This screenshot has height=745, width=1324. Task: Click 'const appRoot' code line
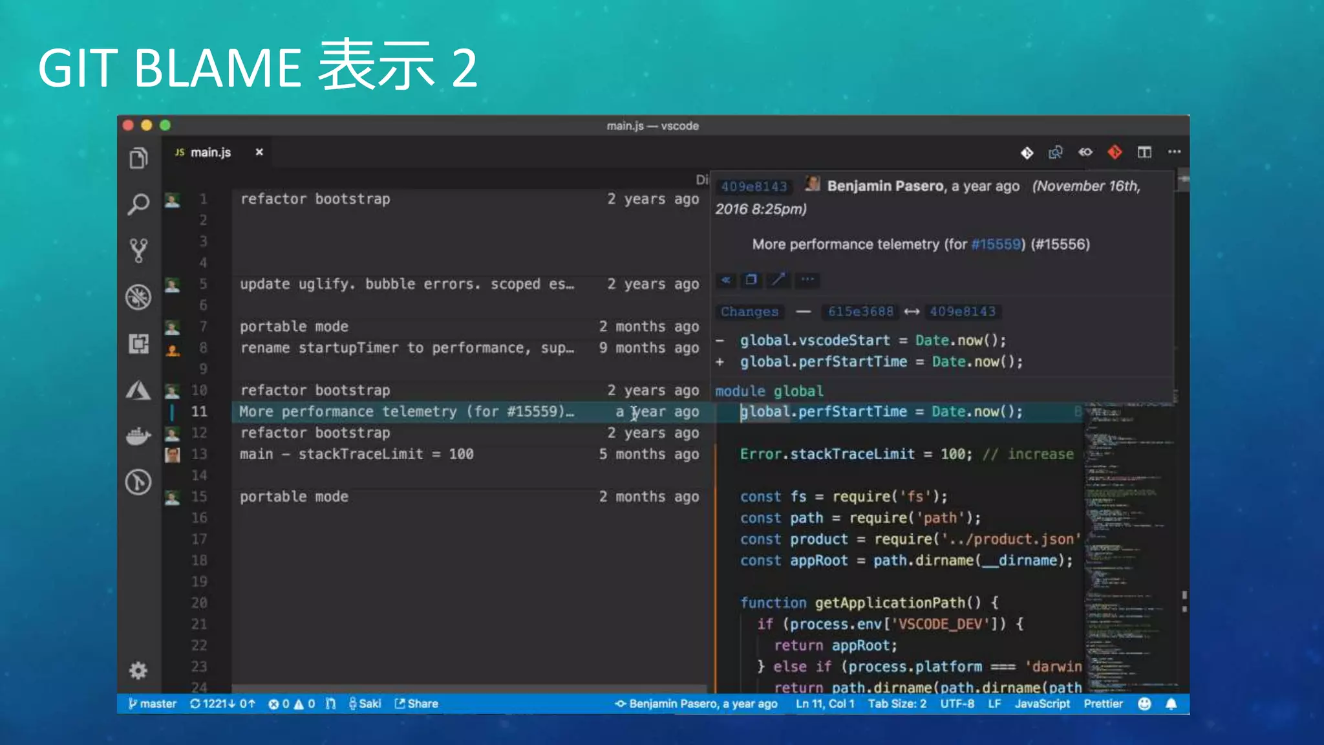click(x=906, y=561)
